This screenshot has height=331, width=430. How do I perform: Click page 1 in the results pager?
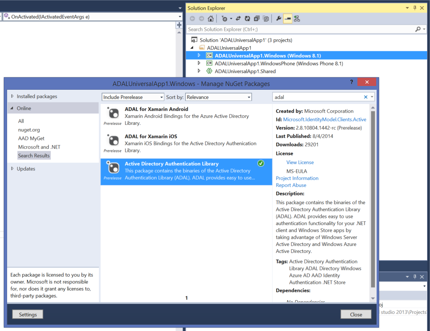pyautogui.click(x=186, y=298)
